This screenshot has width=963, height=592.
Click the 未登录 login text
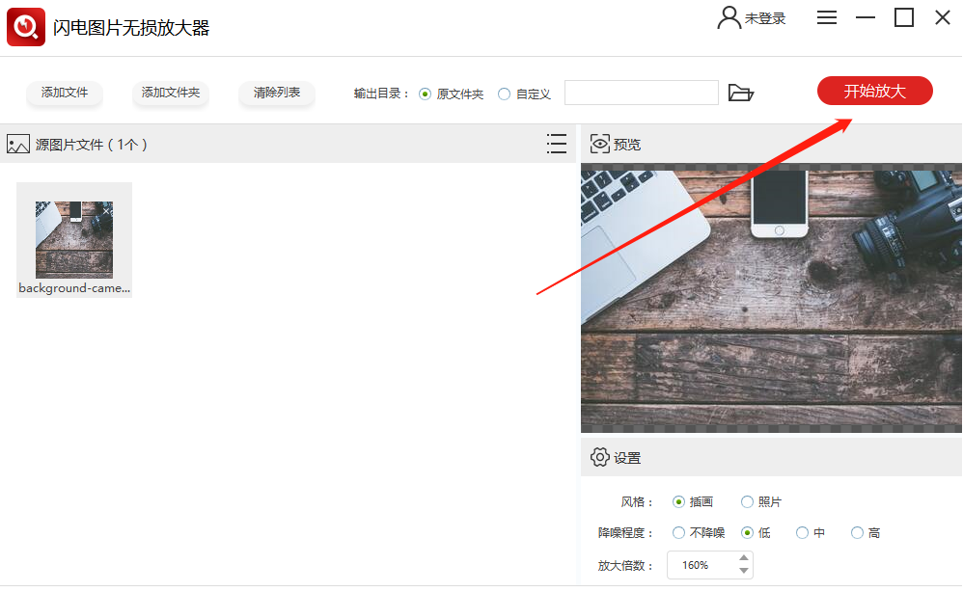click(x=765, y=19)
